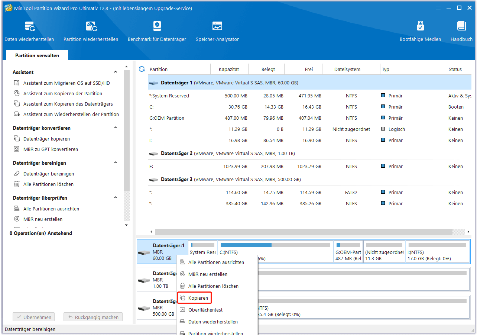
Task: Collapse Datenträger konvertieren section
Action: point(116,128)
